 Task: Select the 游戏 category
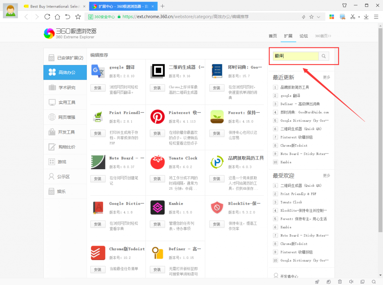coord(65,162)
